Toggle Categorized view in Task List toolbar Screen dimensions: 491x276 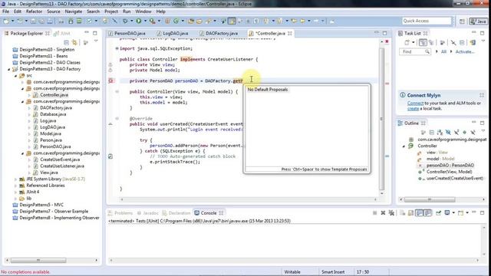pyautogui.click(x=423, y=43)
